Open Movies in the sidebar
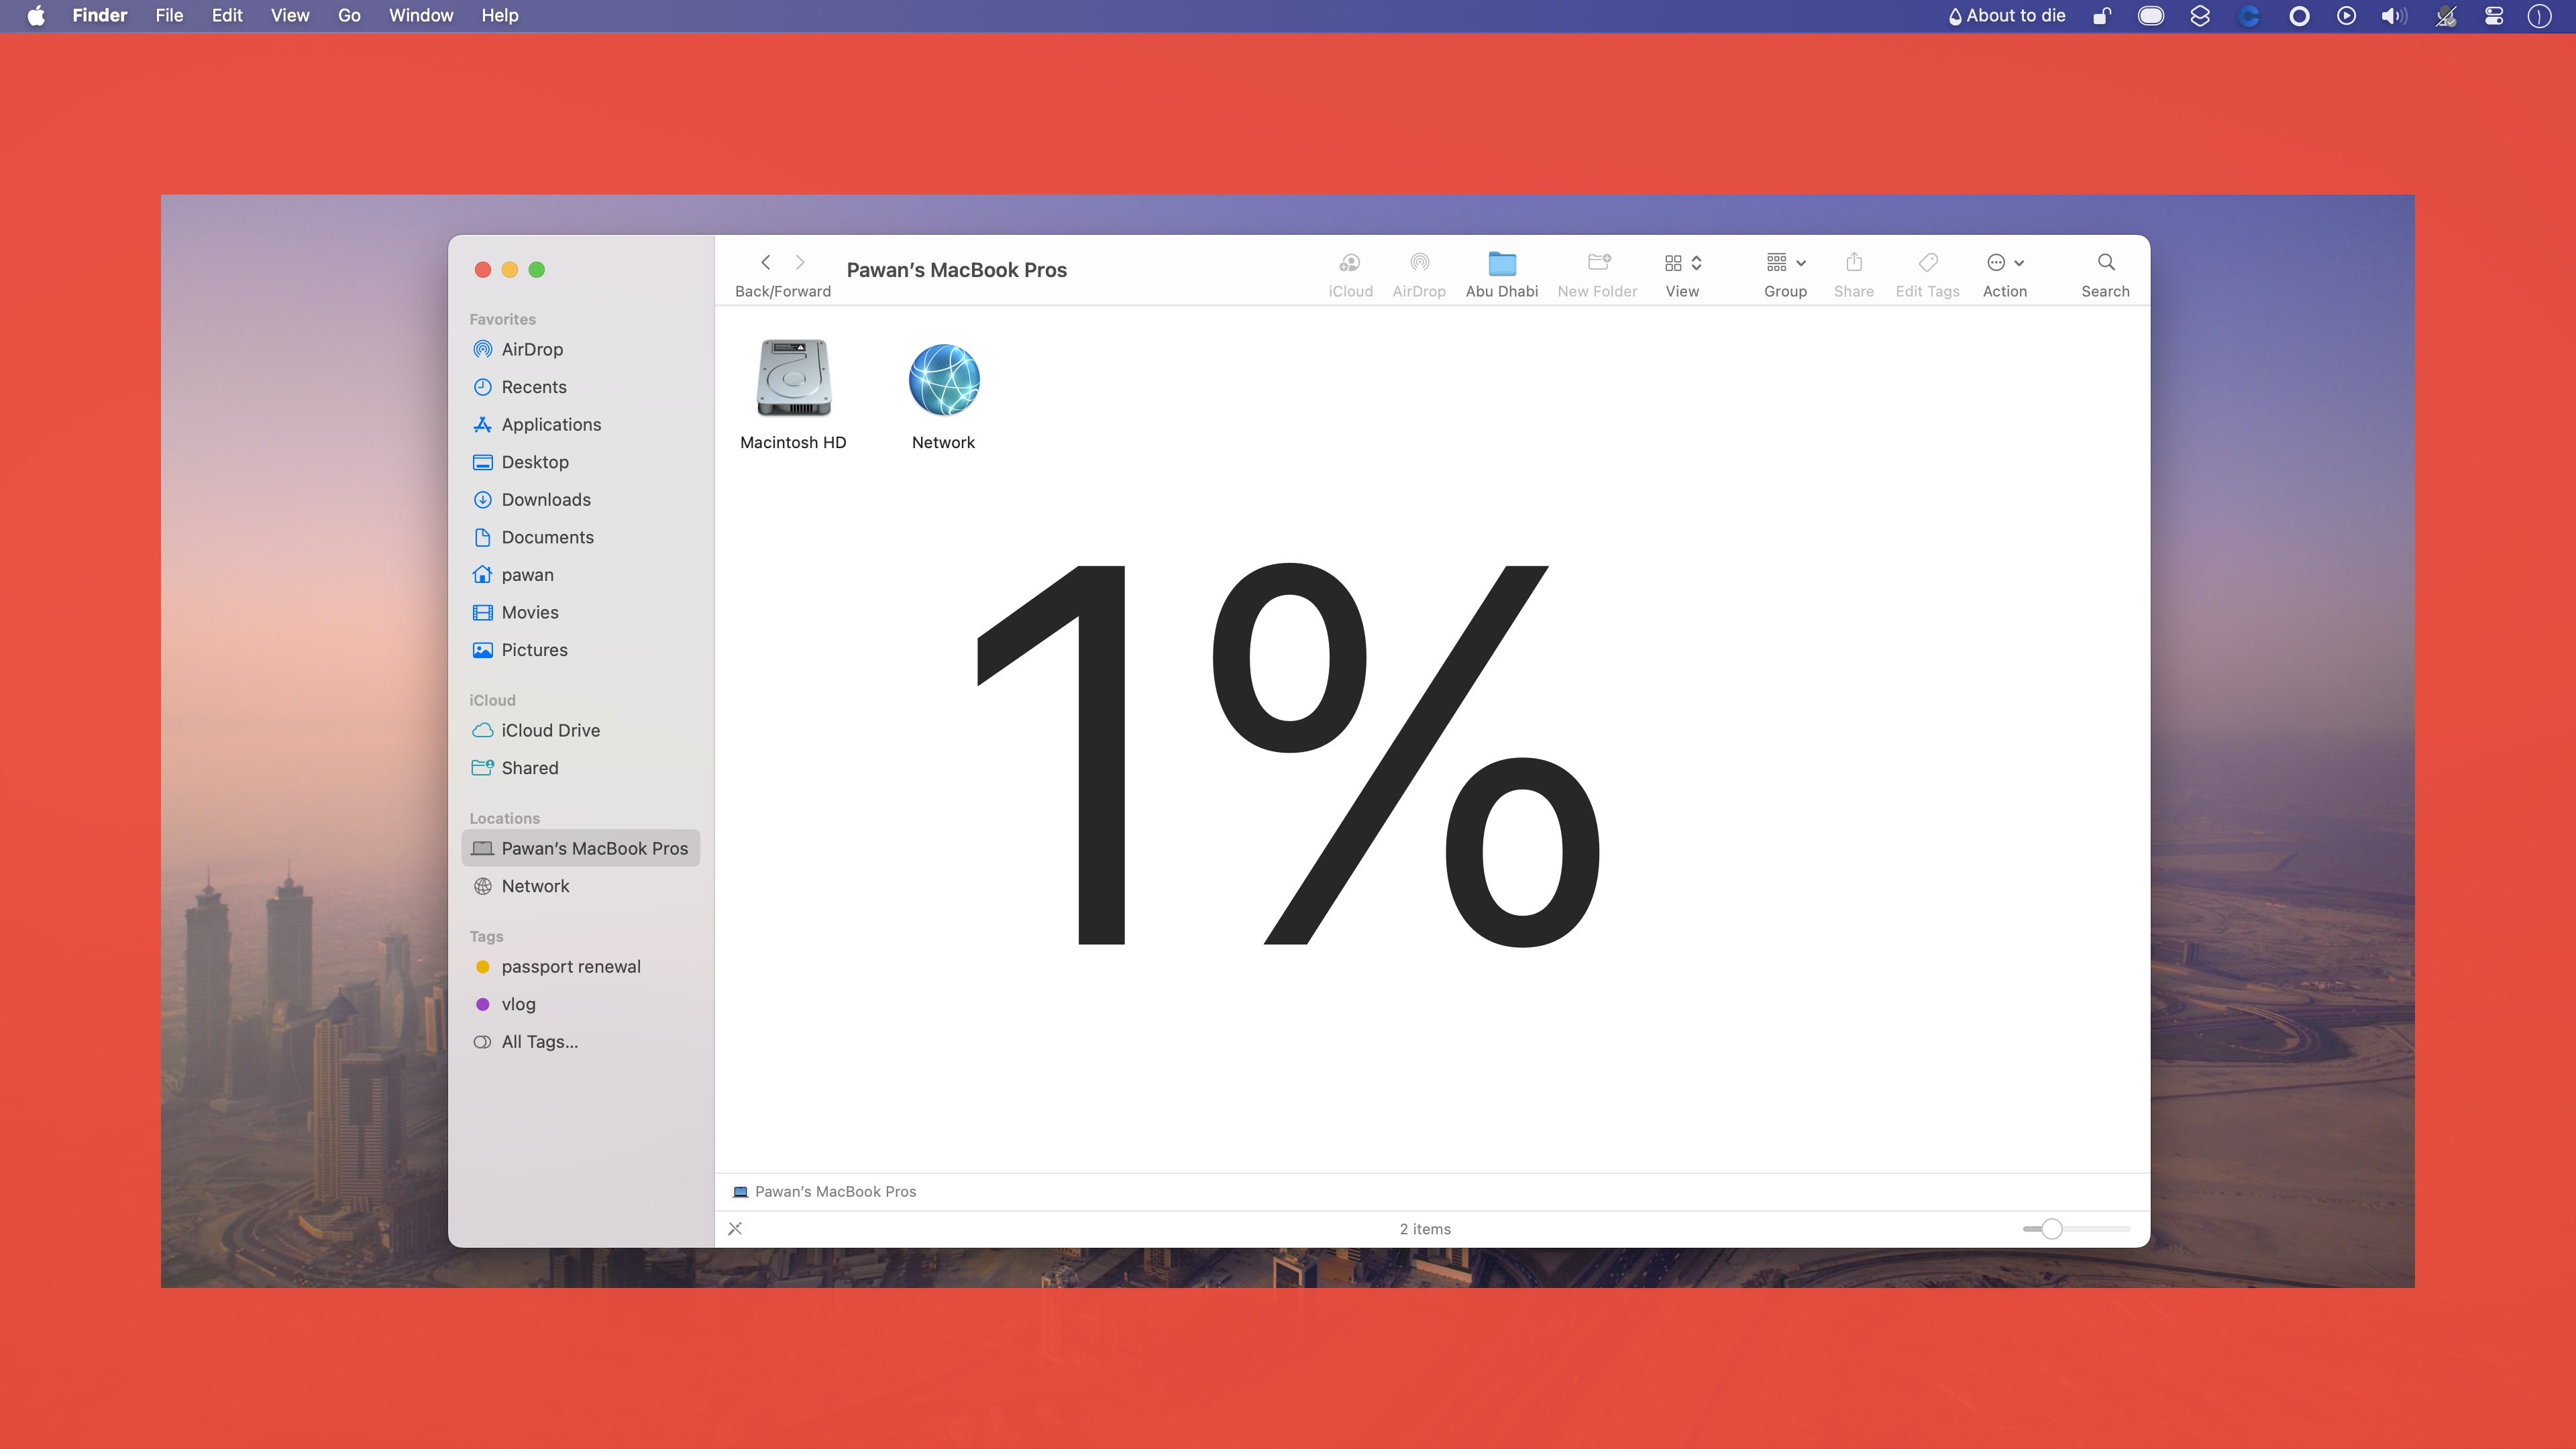Image resolution: width=2576 pixels, height=1449 pixels. point(580,612)
